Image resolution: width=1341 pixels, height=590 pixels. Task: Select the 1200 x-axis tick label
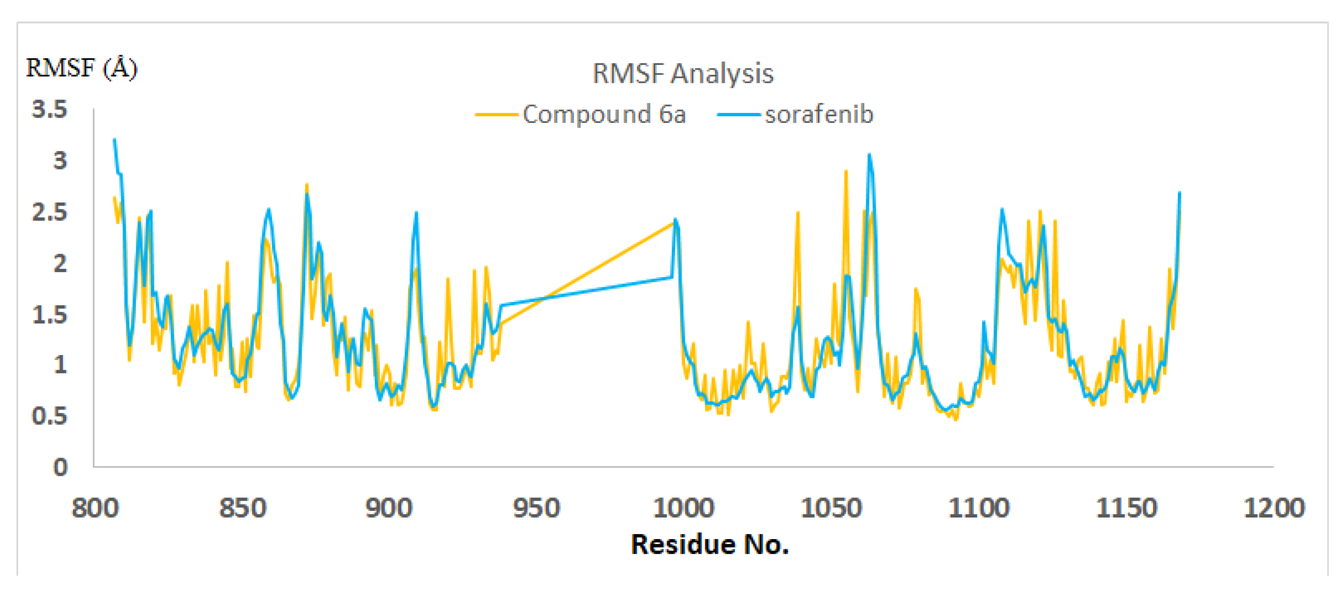point(1274,508)
